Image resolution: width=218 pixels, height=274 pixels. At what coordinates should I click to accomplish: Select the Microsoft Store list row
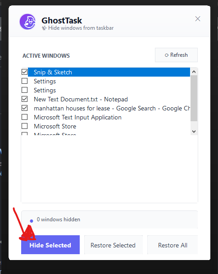109,126
